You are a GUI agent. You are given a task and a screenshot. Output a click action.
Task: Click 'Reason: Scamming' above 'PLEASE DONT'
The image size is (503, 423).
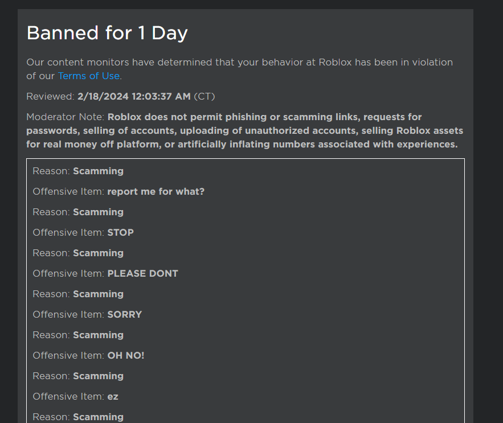pos(78,253)
